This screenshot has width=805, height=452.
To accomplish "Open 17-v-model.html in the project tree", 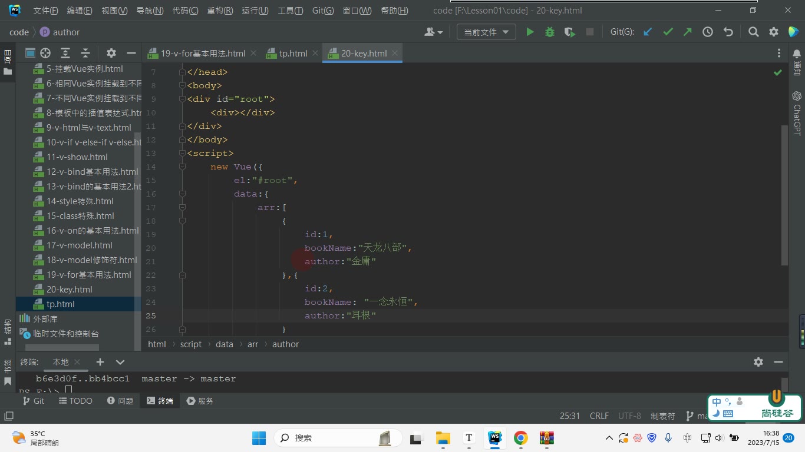I will click(79, 245).
